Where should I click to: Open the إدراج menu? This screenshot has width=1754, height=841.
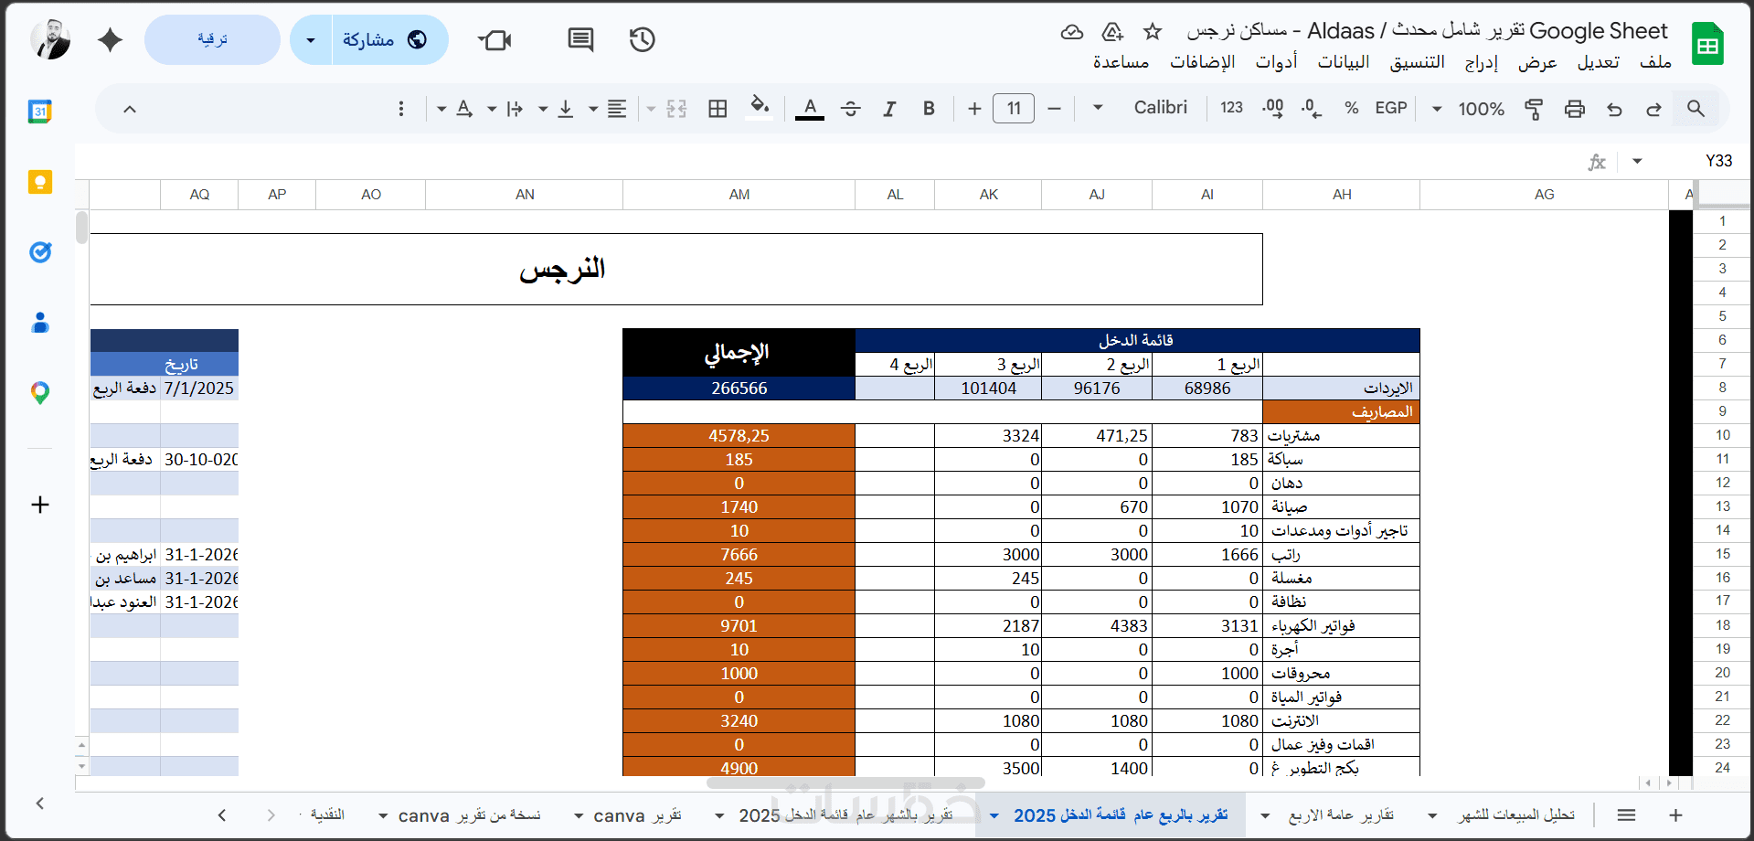[1481, 61]
